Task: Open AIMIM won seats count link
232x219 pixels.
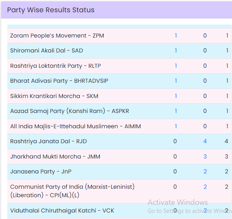Action: click(x=176, y=126)
